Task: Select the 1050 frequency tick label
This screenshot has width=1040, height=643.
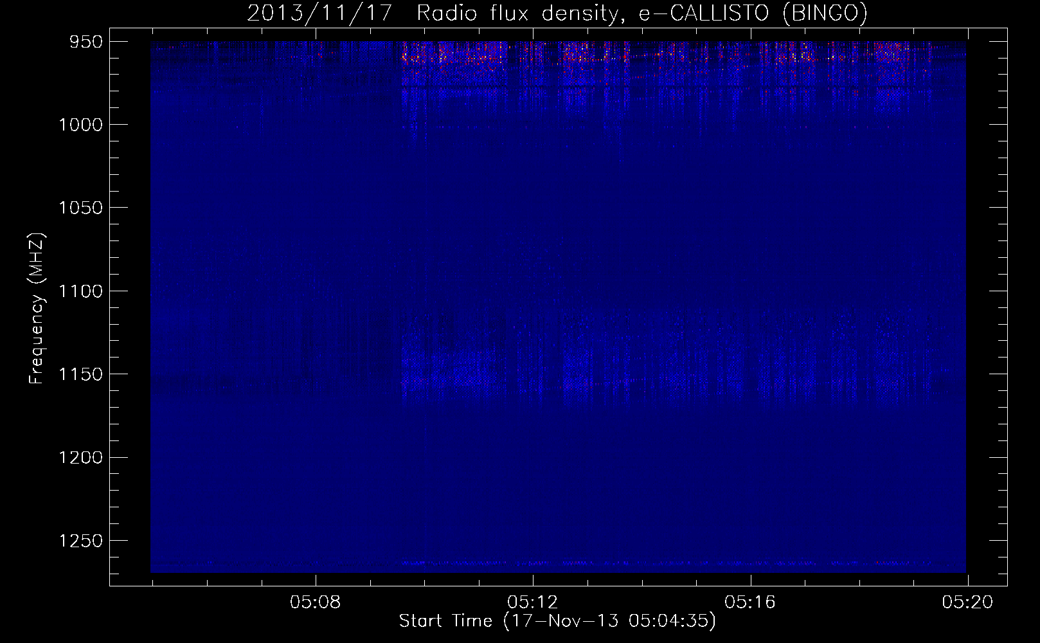Action: pos(80,208)
